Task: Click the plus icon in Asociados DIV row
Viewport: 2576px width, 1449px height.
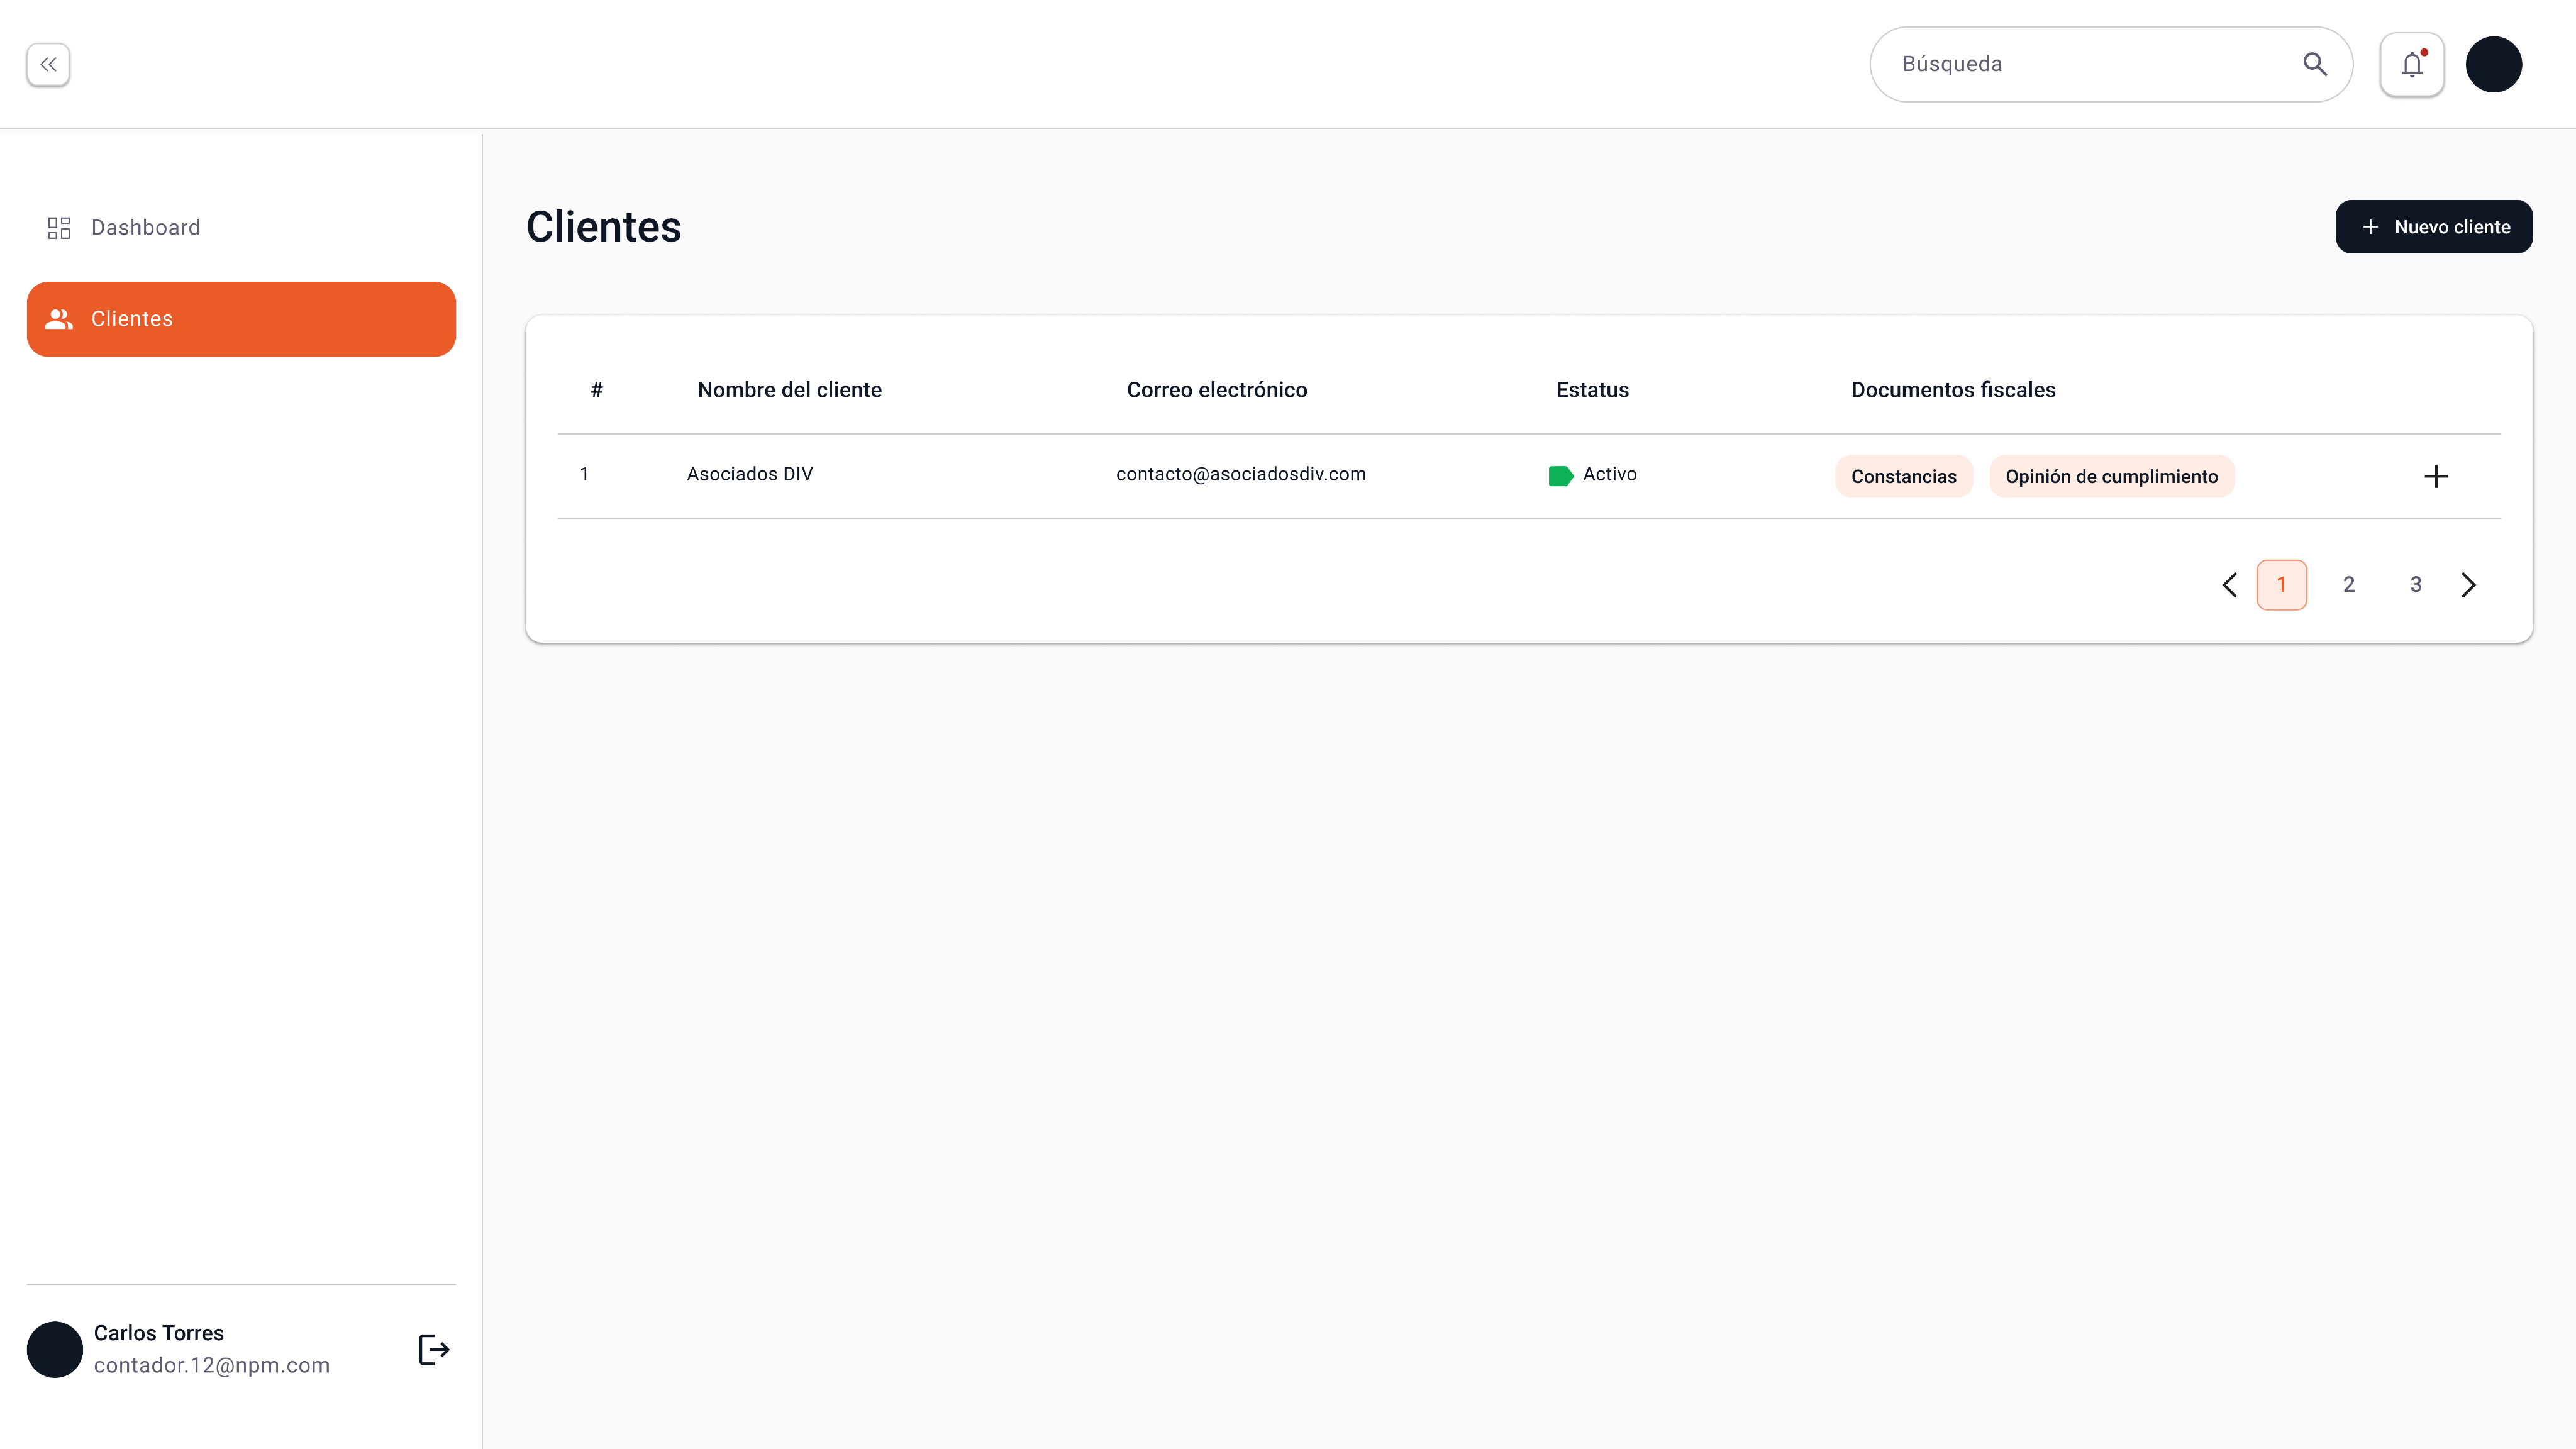Action: coord(2436,476)
